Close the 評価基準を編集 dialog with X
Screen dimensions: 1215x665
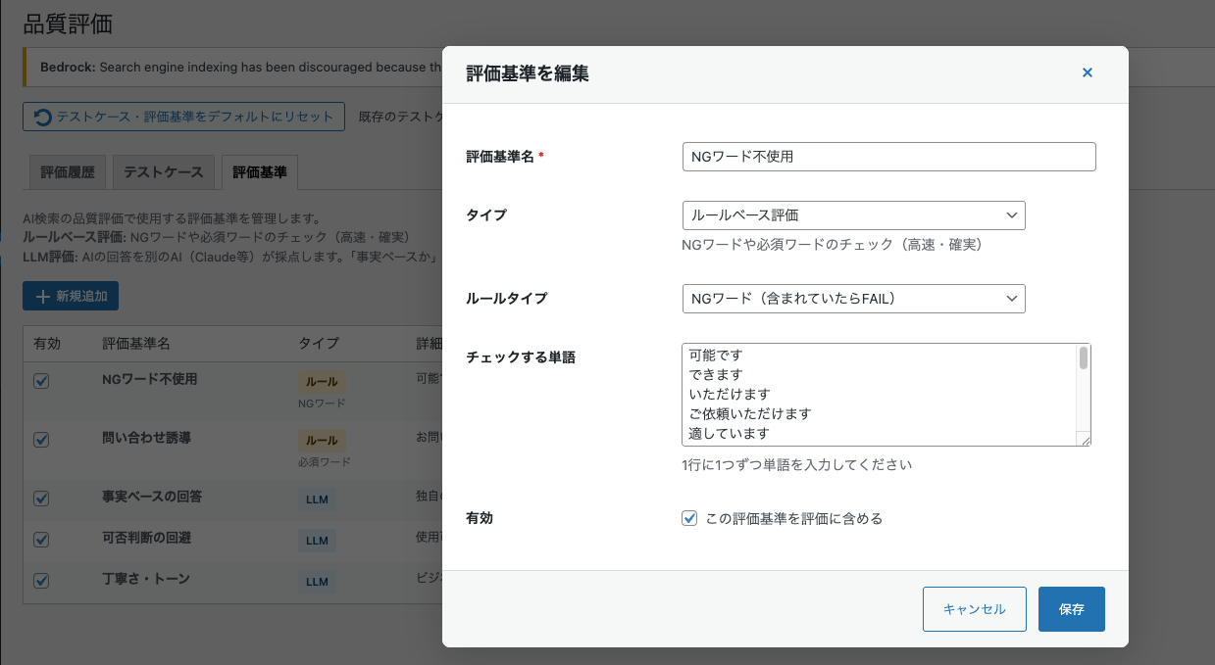tap(1087, 72)
